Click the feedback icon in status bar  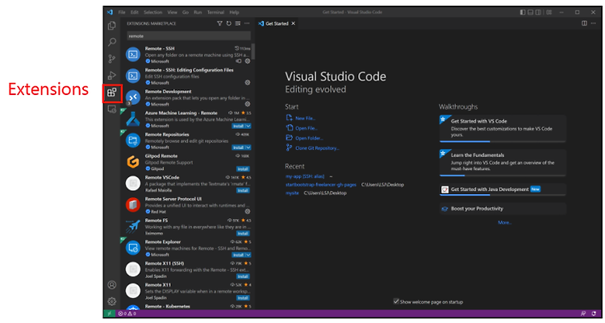click(x=583, y=313)
